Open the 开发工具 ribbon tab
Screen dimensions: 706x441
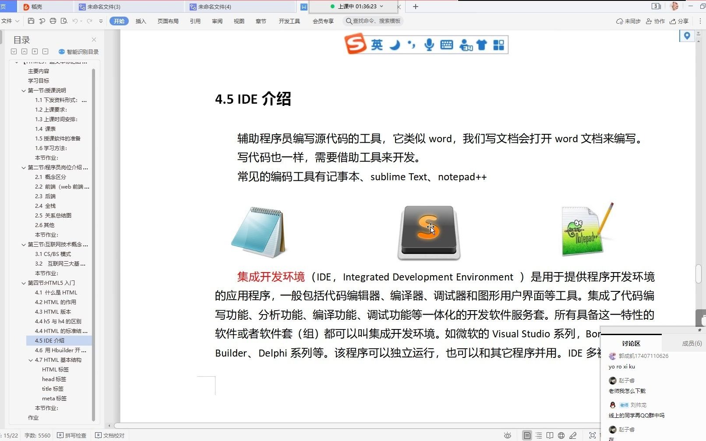tap(289, 21)
